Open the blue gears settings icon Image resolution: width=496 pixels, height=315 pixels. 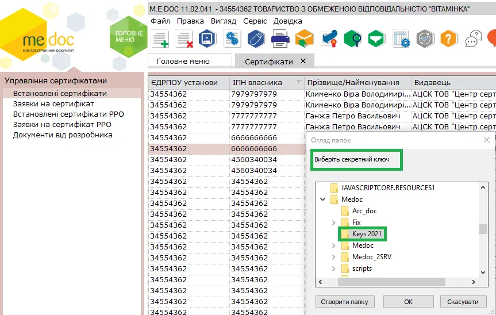pyautogui.click(x=232, y=39)
